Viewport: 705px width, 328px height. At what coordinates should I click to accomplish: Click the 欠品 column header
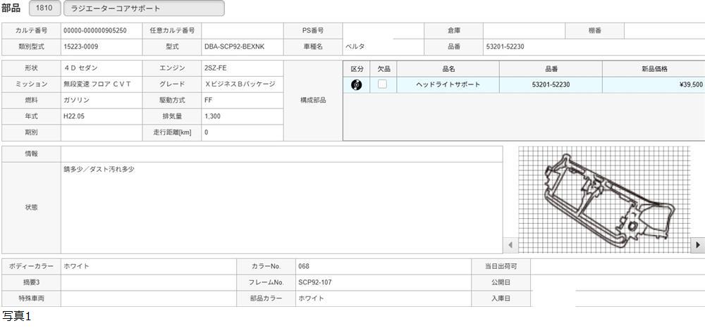tap(383, 69)
